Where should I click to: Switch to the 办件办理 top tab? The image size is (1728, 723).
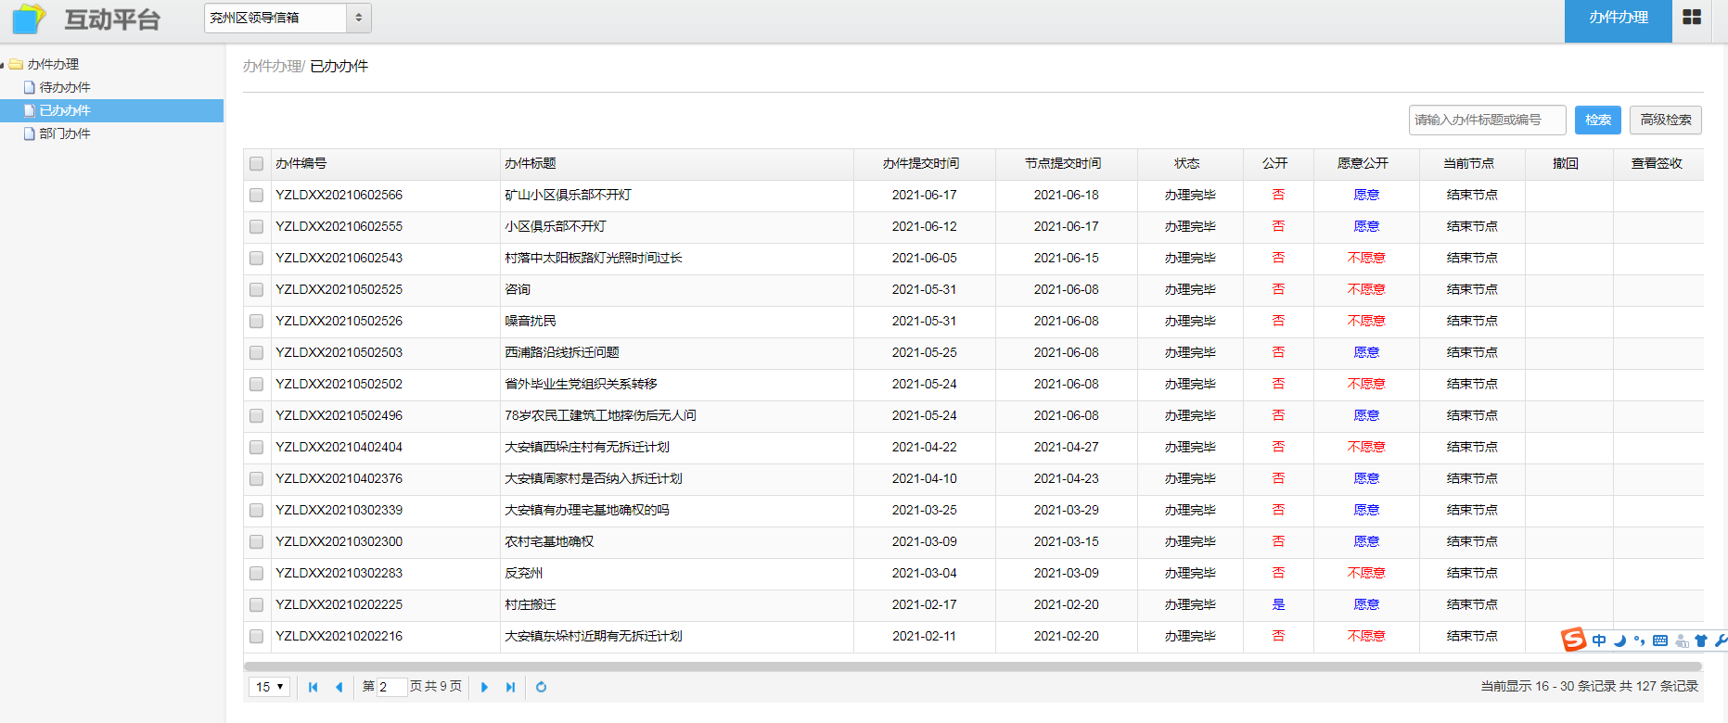[x=1618, y=18]
